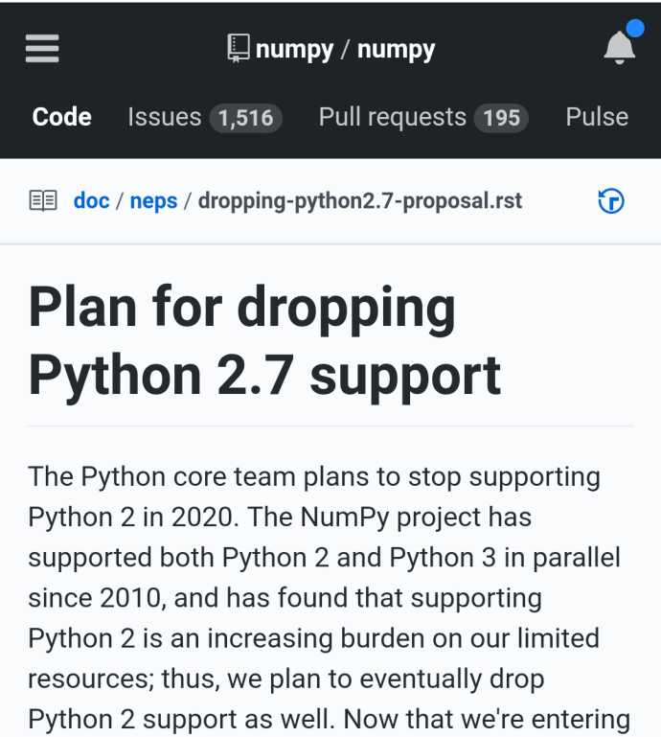Navigate to the neps folder breadcrumb
The height and width of the screenshot is (737, 661).
(153, 200)
